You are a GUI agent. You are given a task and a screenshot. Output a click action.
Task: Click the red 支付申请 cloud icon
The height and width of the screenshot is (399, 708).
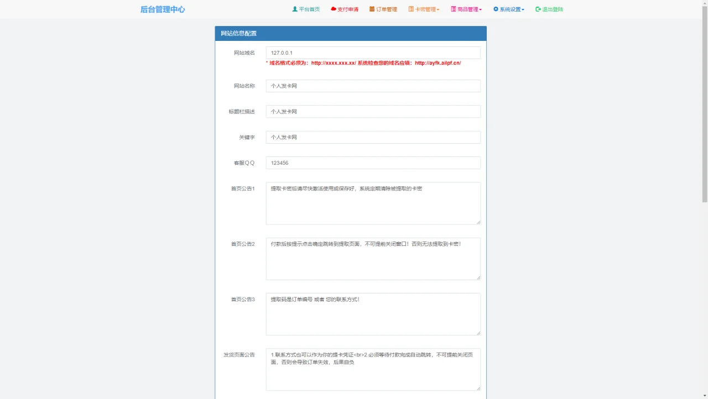(332, 9)
